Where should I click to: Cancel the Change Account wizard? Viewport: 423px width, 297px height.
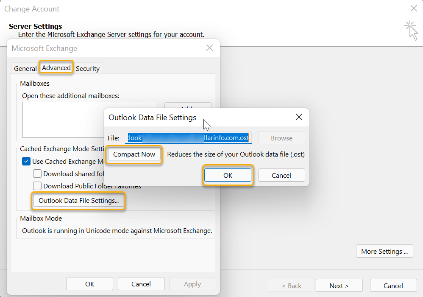point(393,286)
